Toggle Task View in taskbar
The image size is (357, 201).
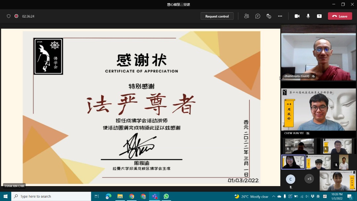pyautogui.click(x=97, y=196)
